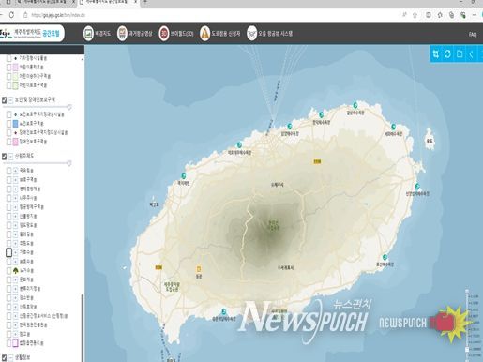Click the Jeju 공간포털 logo
The height and width of the screenshot is (362, 483).
click(x=31, y=33)
